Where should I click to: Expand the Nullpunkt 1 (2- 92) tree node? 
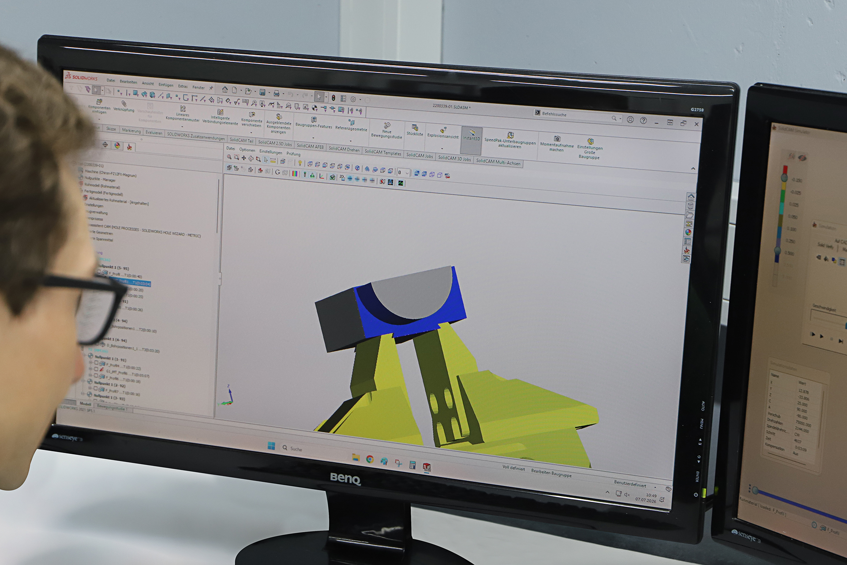pos(83,381)
